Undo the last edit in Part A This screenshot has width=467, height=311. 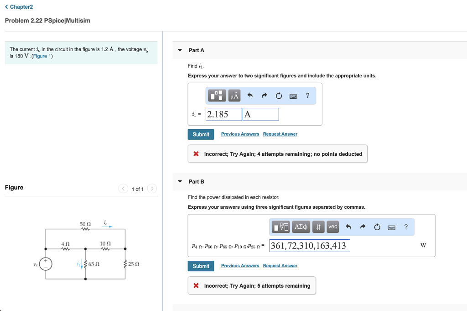pyautogui.click(x=250, y=95)
